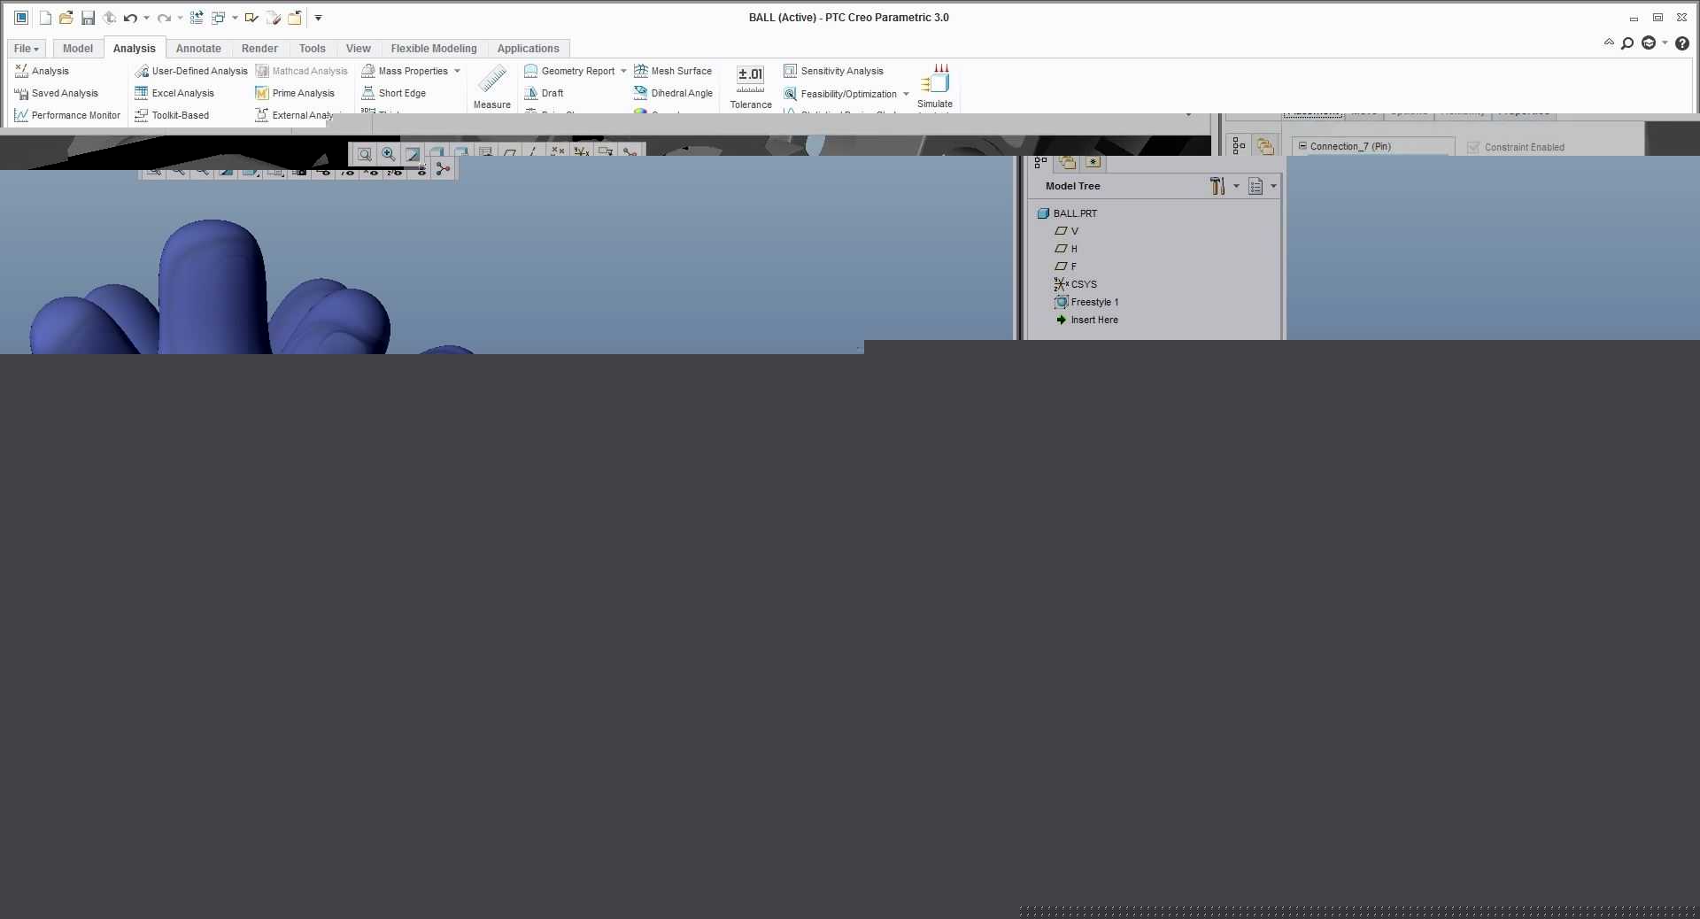Viewport: 1700px width, 919px height.
Task: Open a file with the folder icon
Action: coord(66,18)
